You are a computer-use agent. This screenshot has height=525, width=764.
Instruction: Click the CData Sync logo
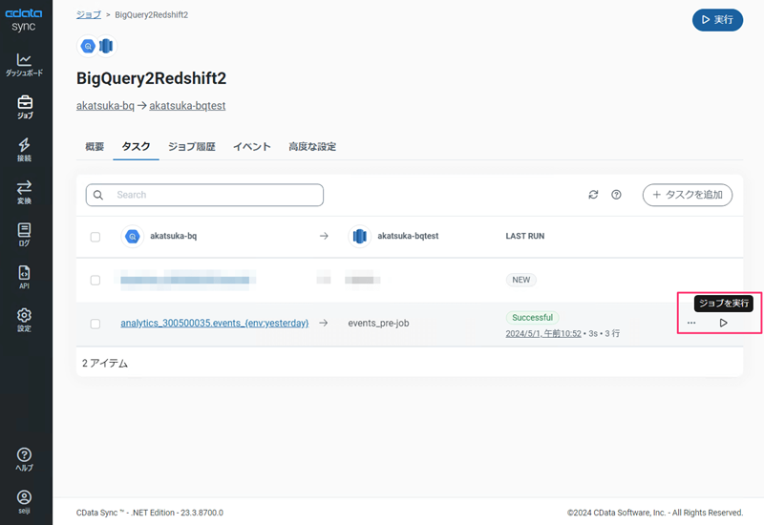pyautogui.click(x=23, y=19)
